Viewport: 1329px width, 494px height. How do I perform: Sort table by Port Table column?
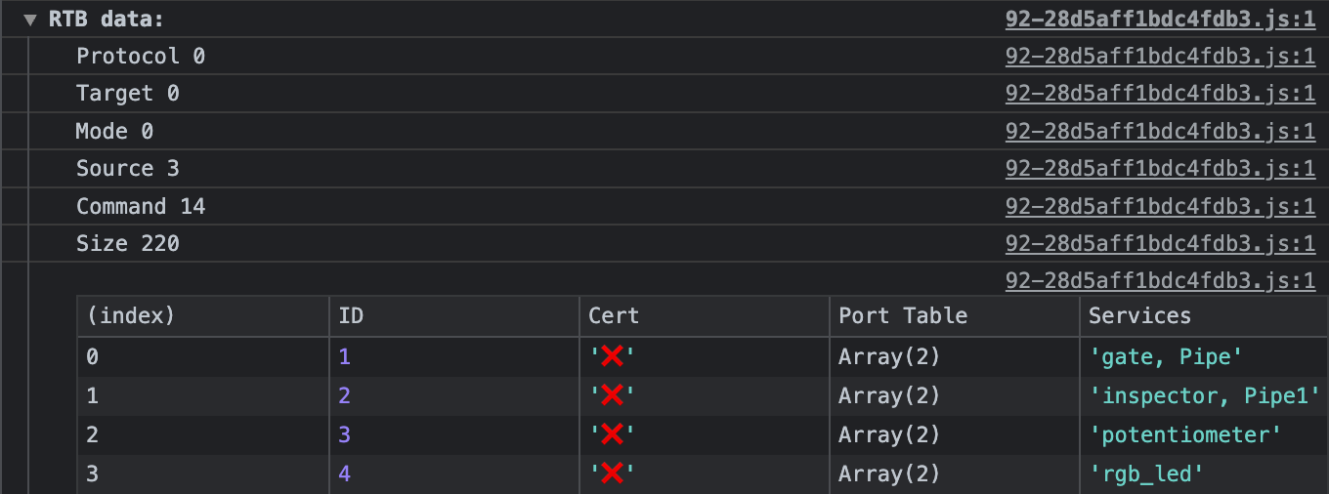click(902, 316)
